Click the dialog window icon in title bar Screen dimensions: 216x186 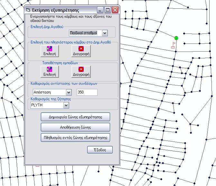point(28,10)
